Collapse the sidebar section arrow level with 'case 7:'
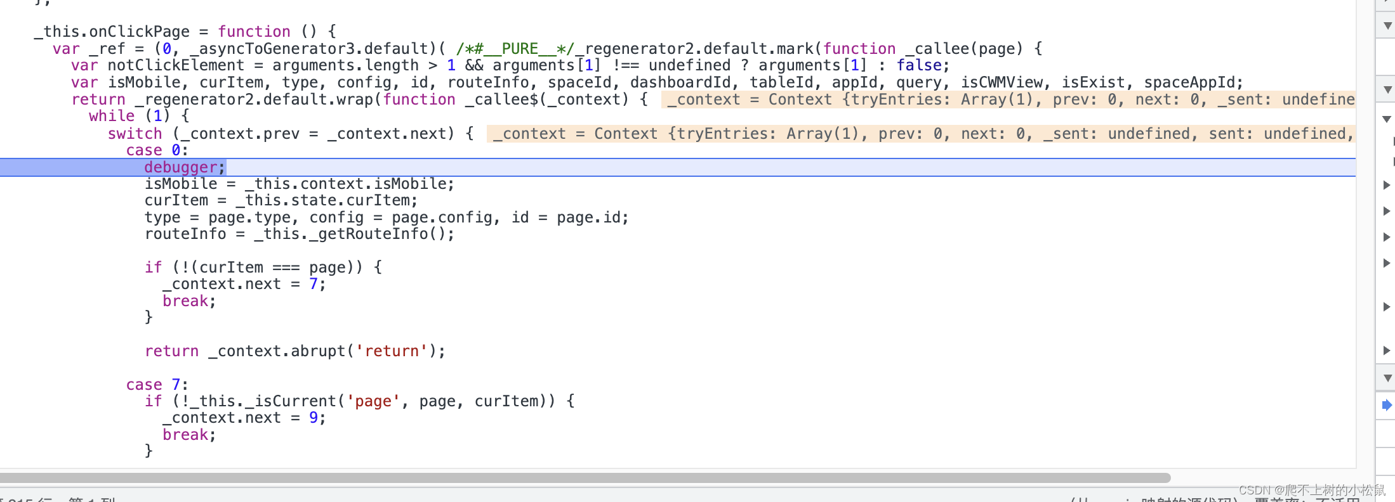 coord(1387,378)
